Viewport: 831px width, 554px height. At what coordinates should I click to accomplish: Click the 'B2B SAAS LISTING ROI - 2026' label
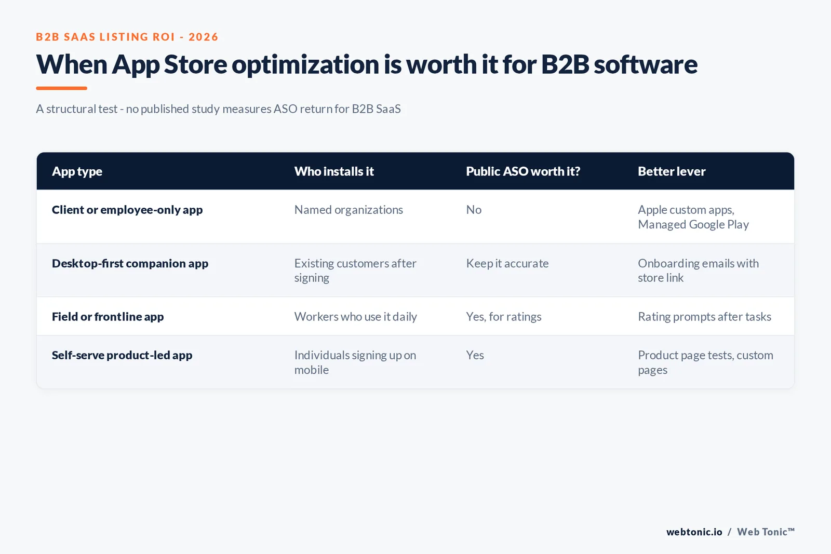click(127, 37)
